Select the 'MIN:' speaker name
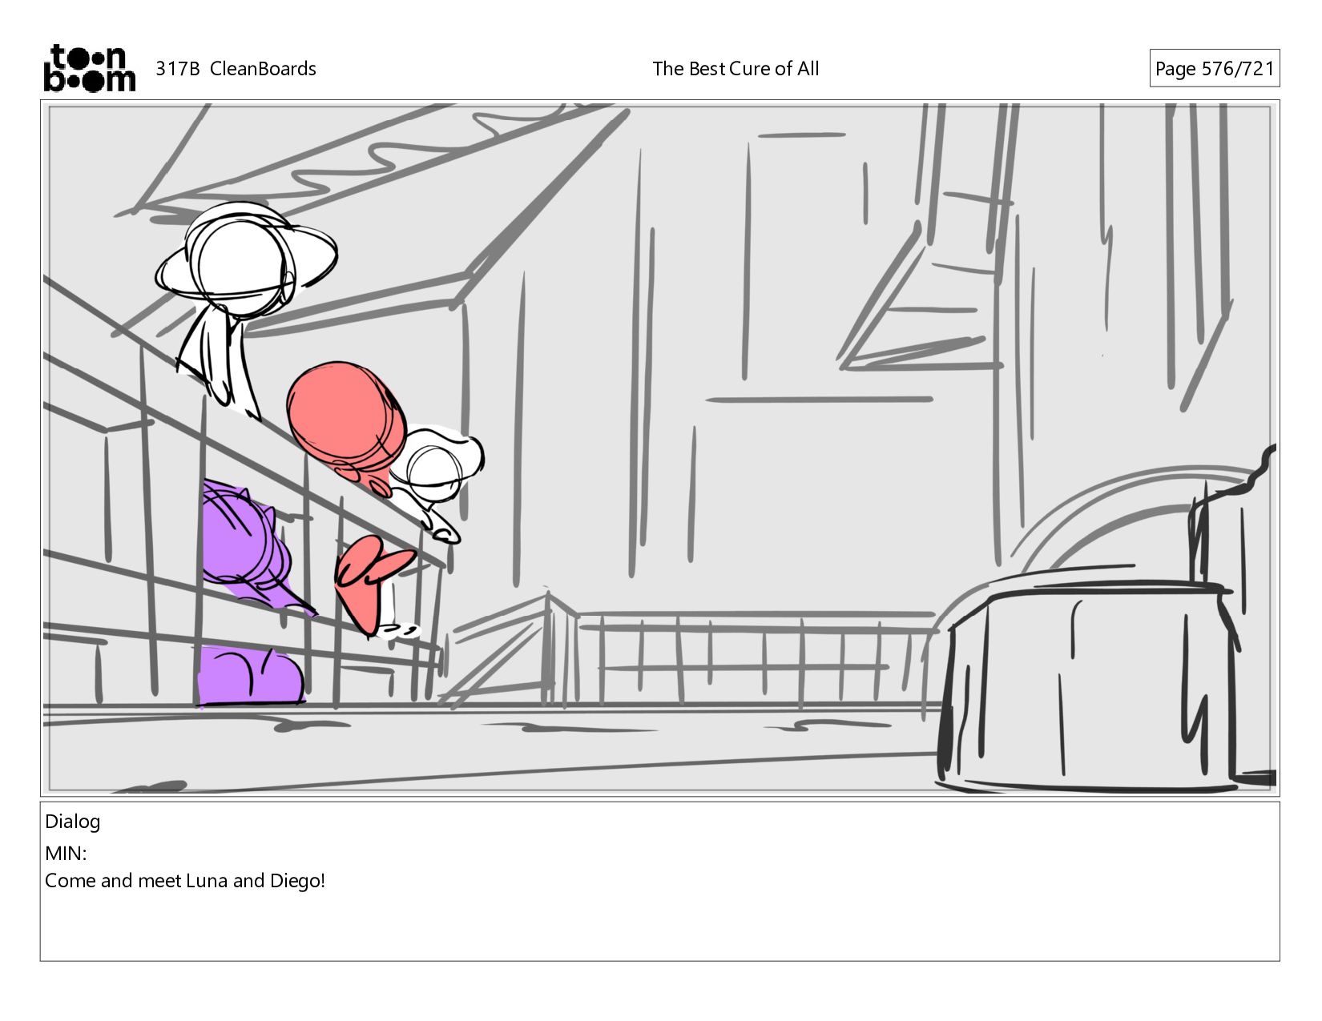1322x1021 pixels. [66, 854]
